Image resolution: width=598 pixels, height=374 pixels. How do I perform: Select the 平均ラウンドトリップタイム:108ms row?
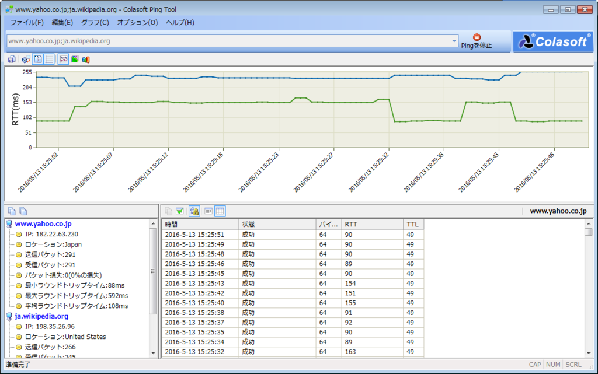[x=77, y=306]
